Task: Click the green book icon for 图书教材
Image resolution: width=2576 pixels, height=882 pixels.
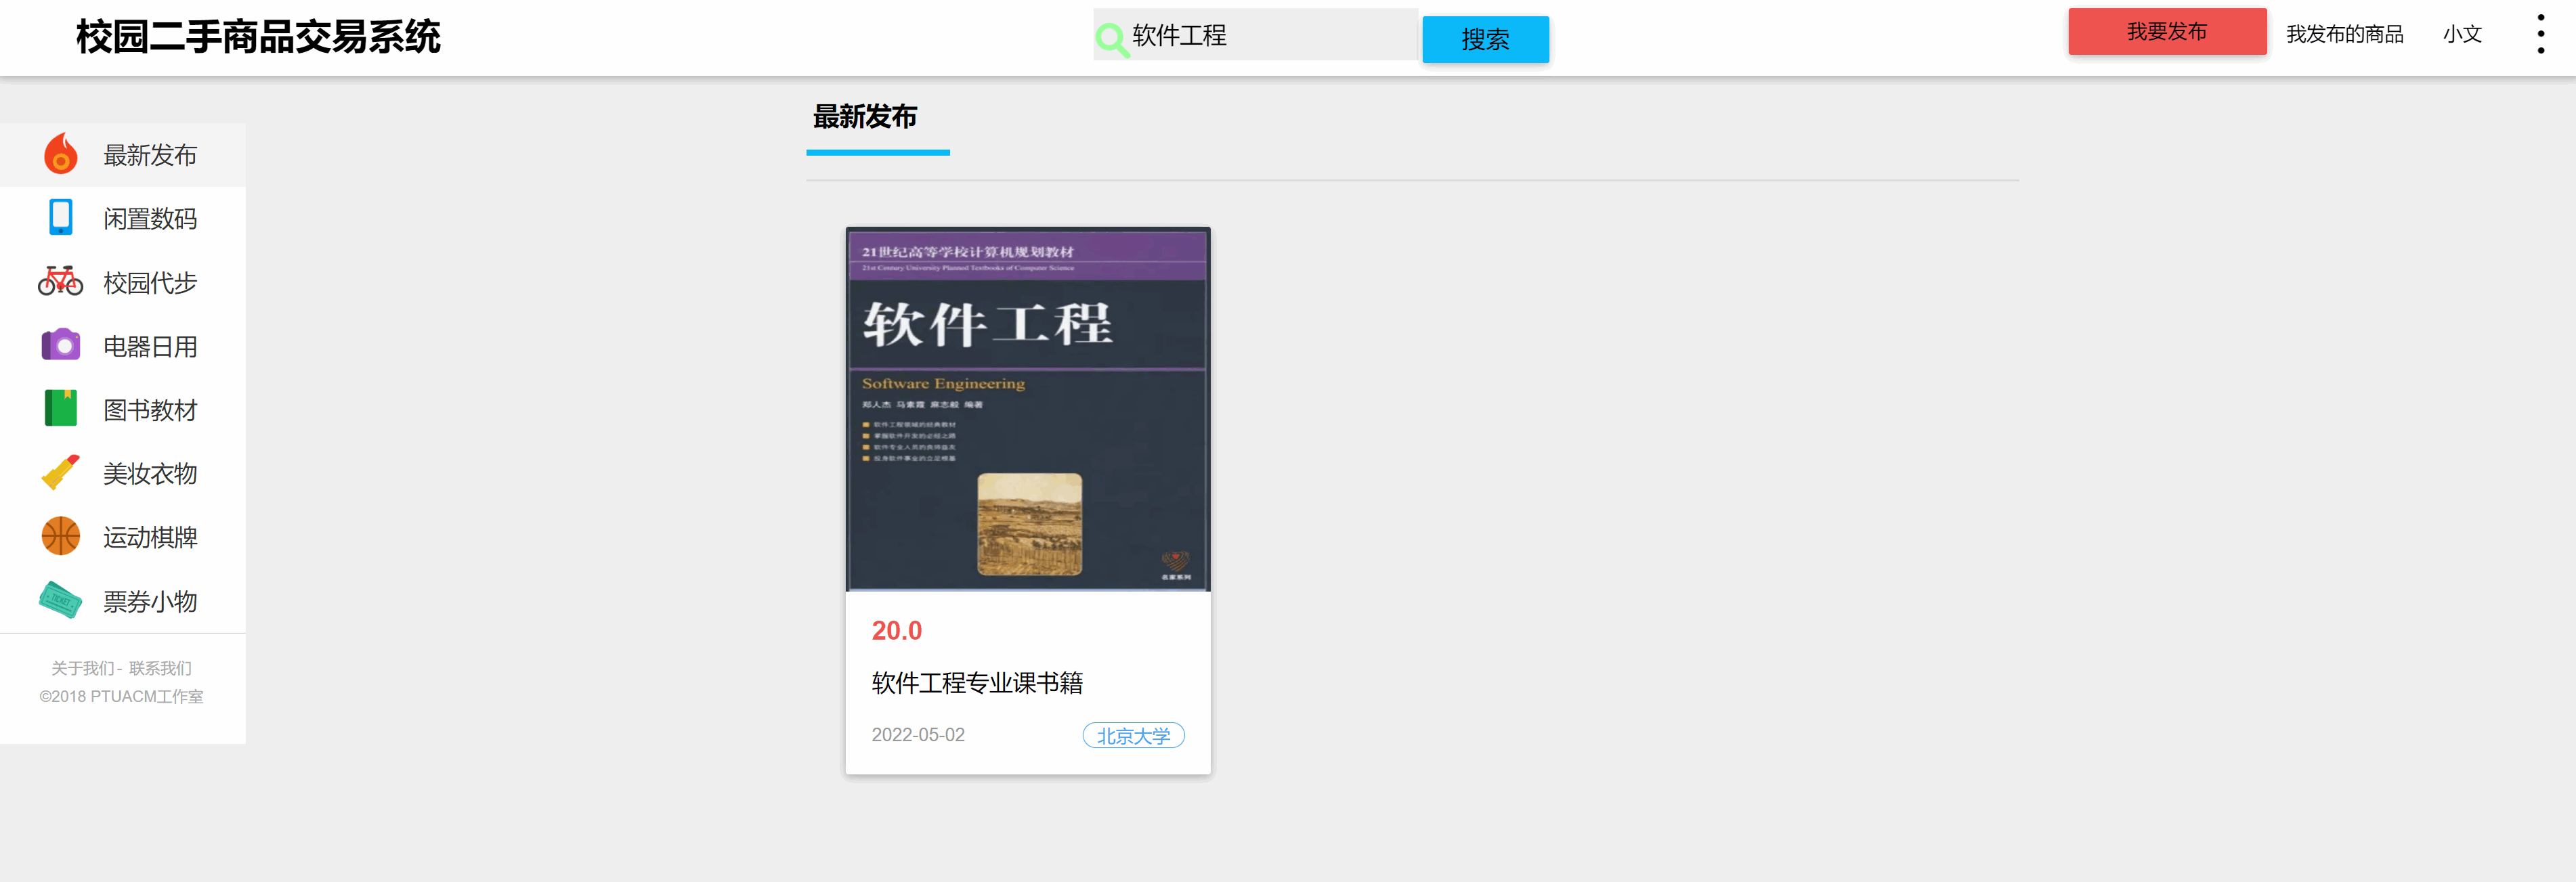Action: pyautogui.click(x=61, y=408)
